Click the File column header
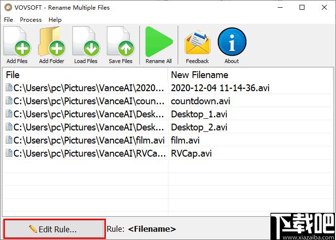The height and width of the screenshot is (240, 336). tap(85, 75)
